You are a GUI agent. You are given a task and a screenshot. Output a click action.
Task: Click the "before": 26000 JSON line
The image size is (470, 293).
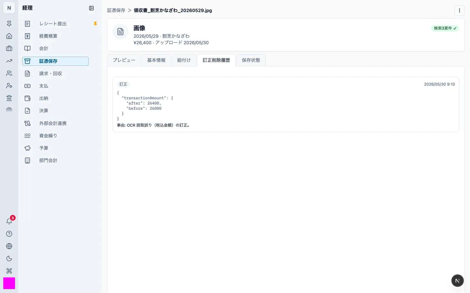point(144,108)
